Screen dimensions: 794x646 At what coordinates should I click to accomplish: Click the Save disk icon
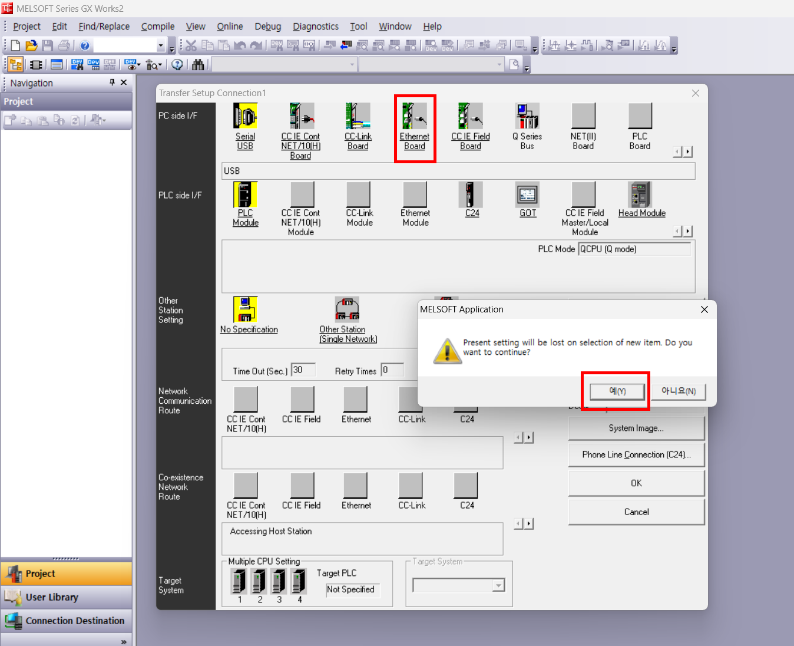click(x=48, y=45)
